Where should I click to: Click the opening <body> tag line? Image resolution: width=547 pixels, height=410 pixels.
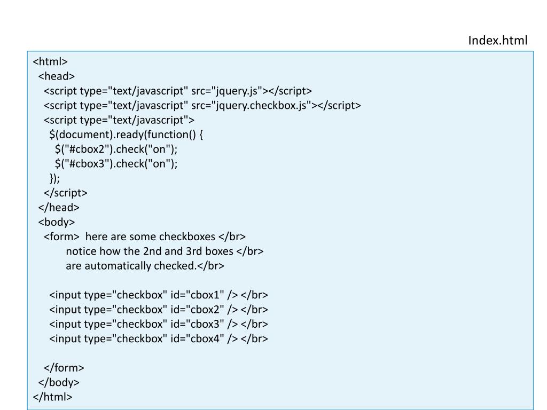[x=57, y=223]
